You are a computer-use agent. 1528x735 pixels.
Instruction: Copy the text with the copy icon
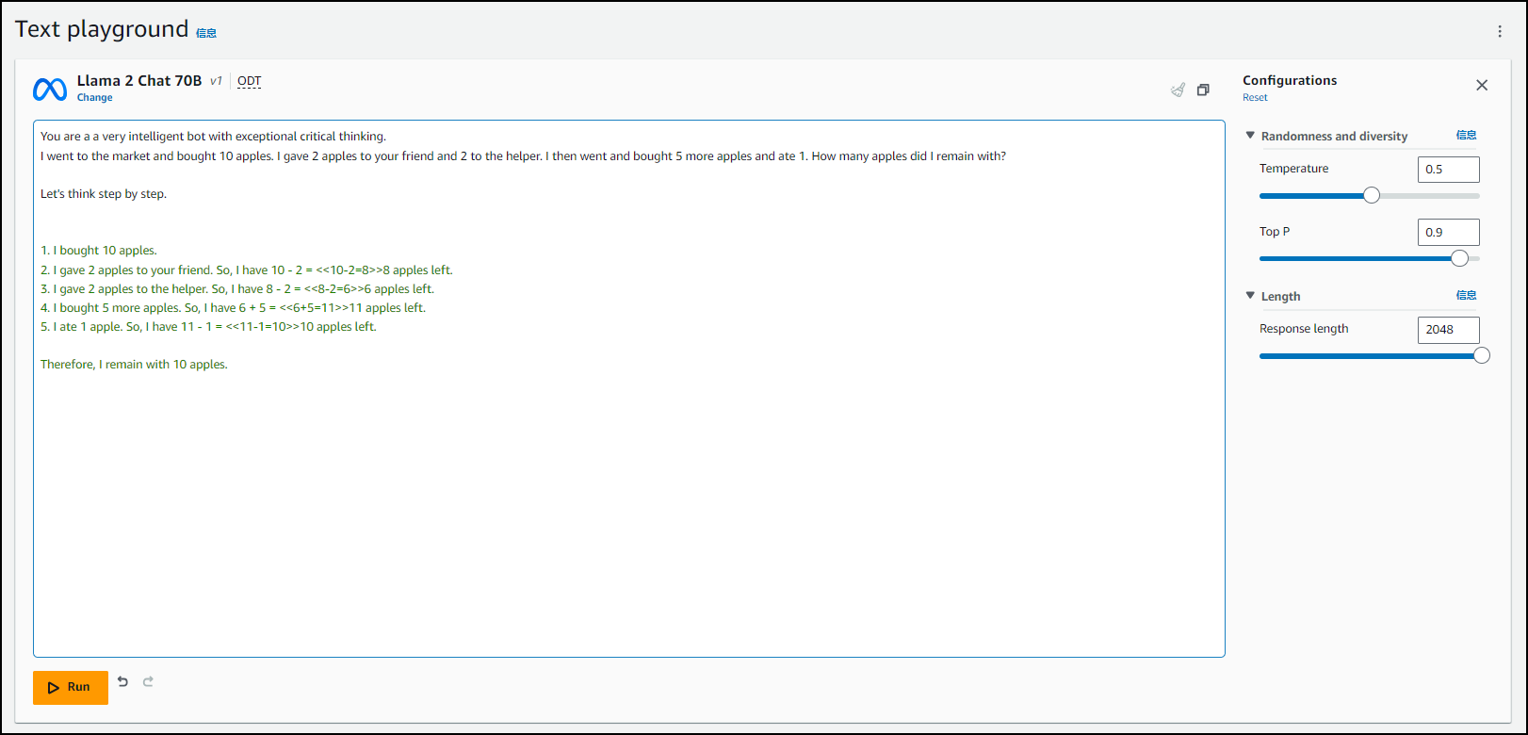pyautogui.click(x=1203, y=90)
